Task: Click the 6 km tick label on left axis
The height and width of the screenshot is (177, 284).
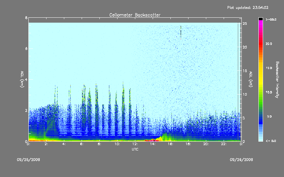Action: (26, 48)
